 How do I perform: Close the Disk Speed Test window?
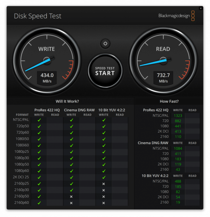pos(201,8)
